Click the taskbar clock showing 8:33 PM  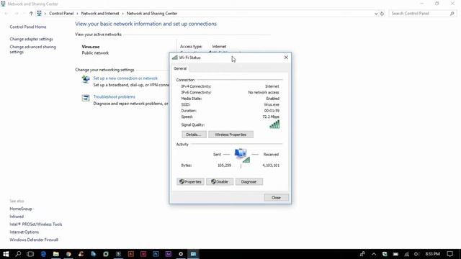pos(432,254)
